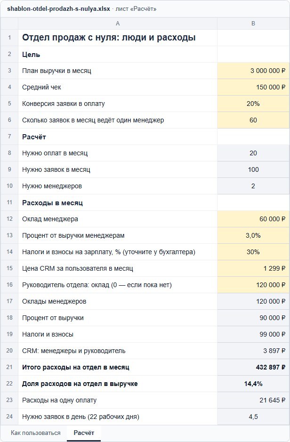Click the «Расчёт» heading cell in row 7
The width and height of the screenshot is (290, 442).
point(118,137)
